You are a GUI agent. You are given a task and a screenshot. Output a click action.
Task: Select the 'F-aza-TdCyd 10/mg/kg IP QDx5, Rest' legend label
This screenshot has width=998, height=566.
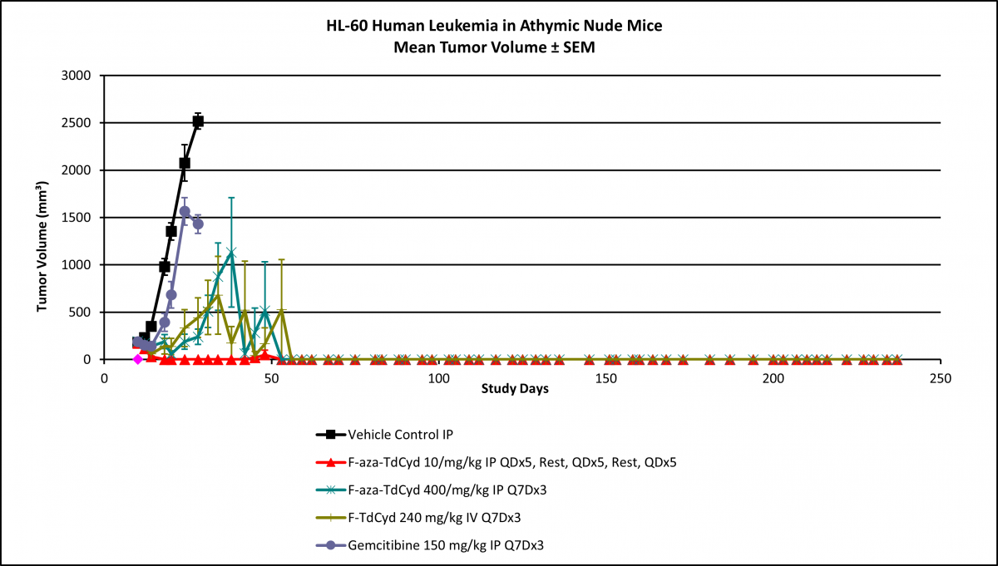(x=512, y=462)
